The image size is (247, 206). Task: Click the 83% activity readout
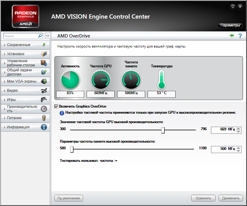[70, 94]
